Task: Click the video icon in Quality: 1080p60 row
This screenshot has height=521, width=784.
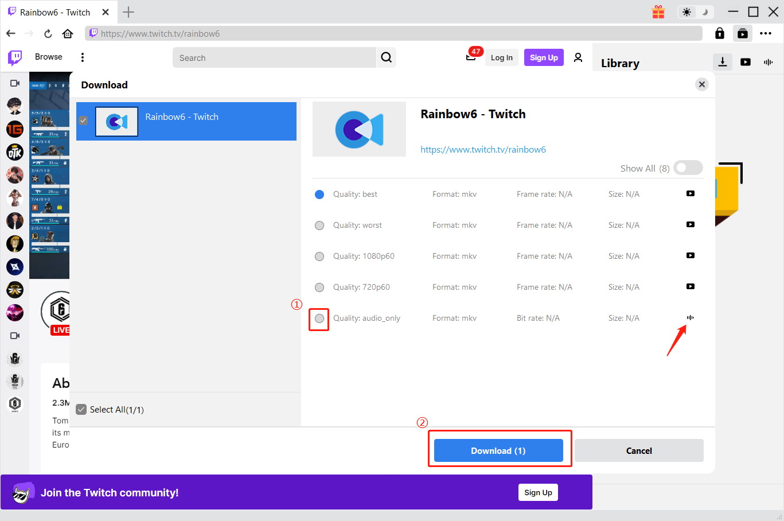Action: pyautogui.click(x=691, y=255)
